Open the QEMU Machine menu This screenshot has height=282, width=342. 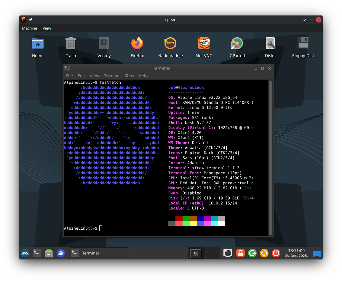coord(30,28)
